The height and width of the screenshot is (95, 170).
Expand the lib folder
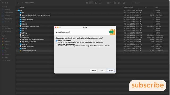pos(19,31)
